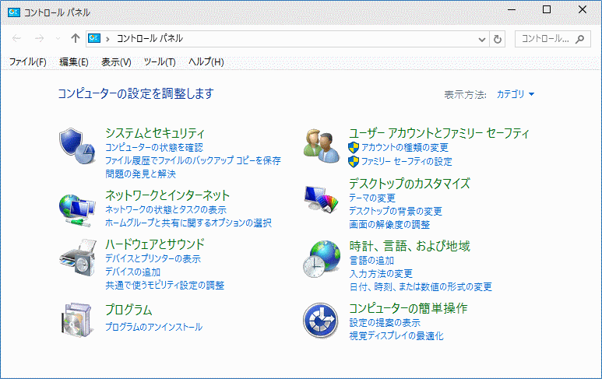
Task: Click the システムとセキュリティ shield icon
Action: (x=77, y=146)
